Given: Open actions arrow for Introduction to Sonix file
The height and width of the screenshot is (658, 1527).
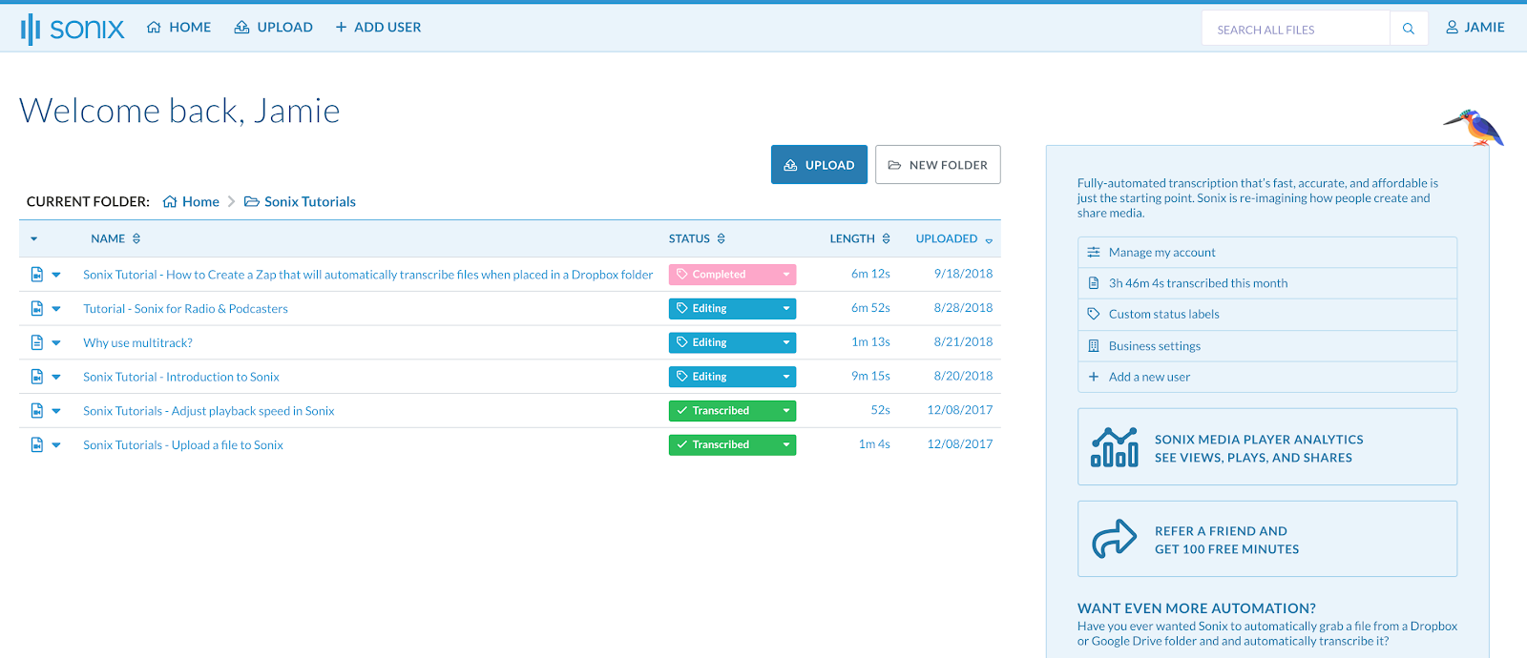Looking at the screenshot, I should click(x=56, y=377).
